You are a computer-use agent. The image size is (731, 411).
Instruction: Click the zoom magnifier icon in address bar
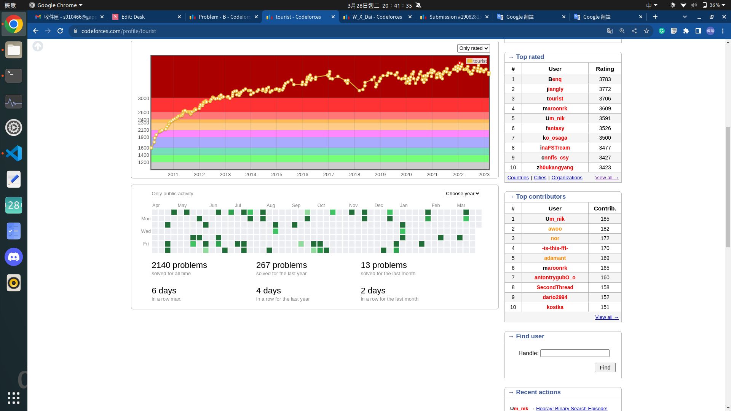coord(622,31)
